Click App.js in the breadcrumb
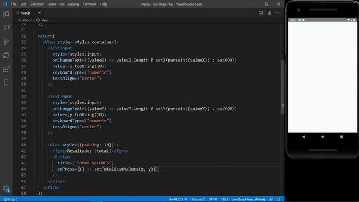The width and height of the screenshot is (359, 202). (27, 20)
